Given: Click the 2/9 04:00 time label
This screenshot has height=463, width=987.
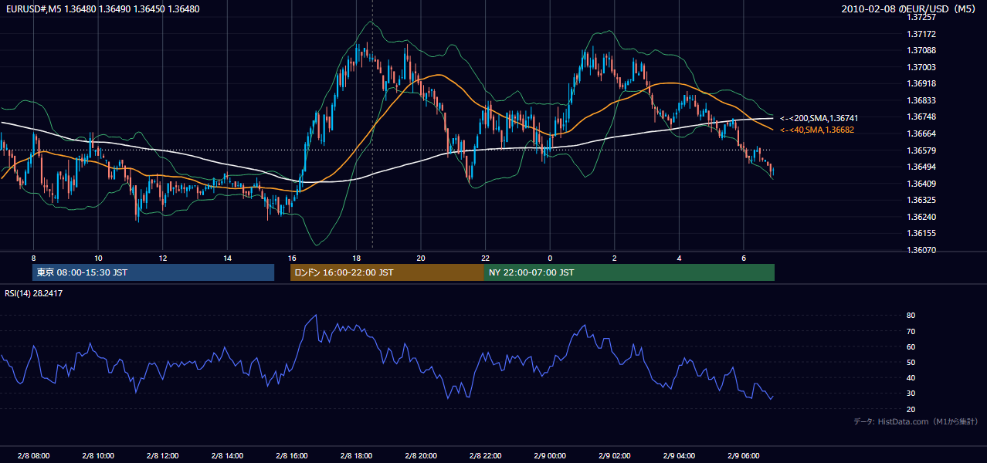Looking at the screenshot, I should [x=679, y=456].
